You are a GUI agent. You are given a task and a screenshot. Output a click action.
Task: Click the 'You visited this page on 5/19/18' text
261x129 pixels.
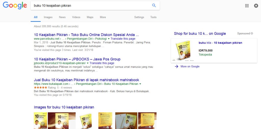coord(53,95)
